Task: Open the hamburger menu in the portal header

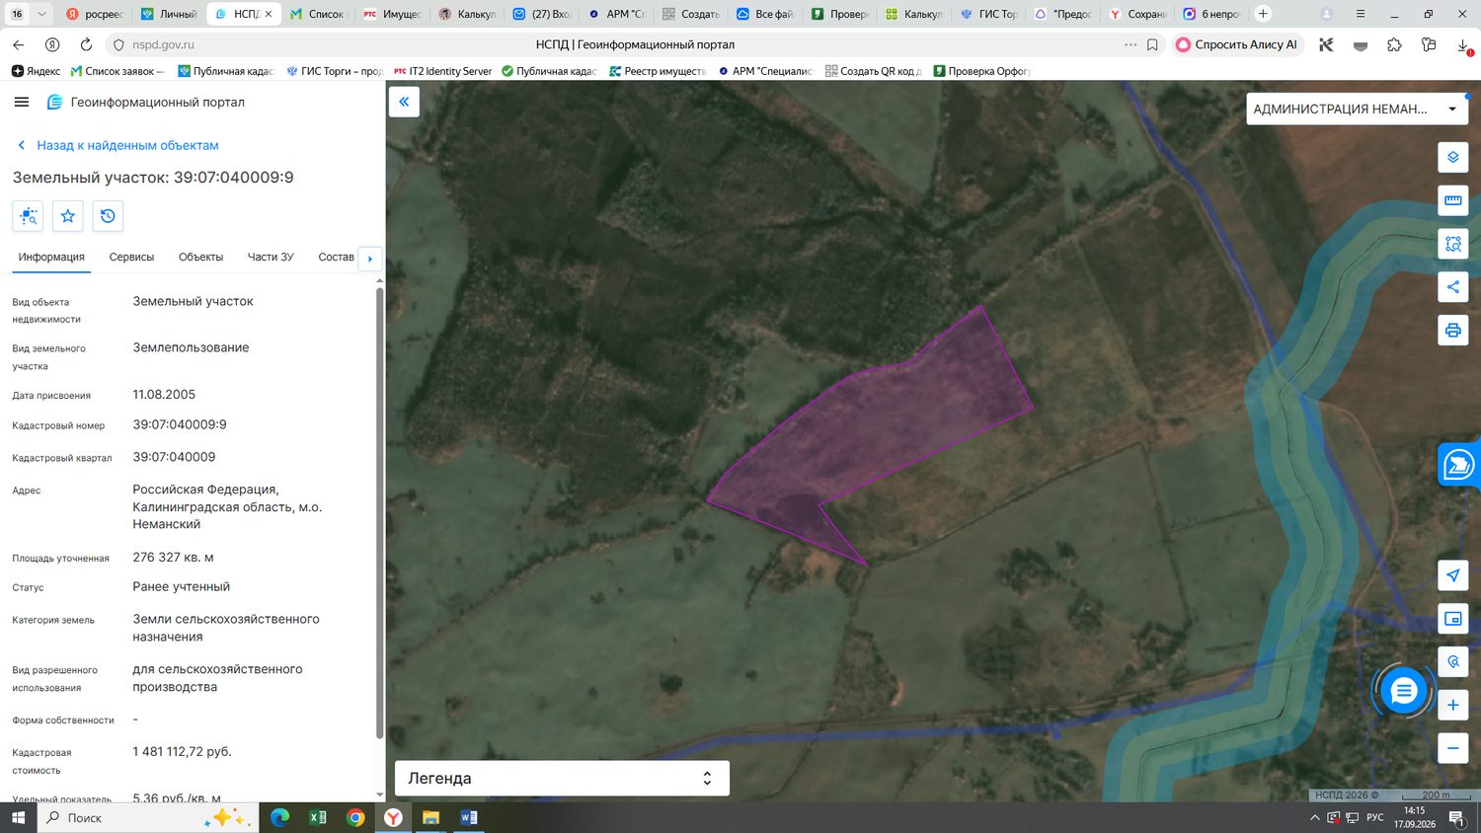Action: pos(22,102)
